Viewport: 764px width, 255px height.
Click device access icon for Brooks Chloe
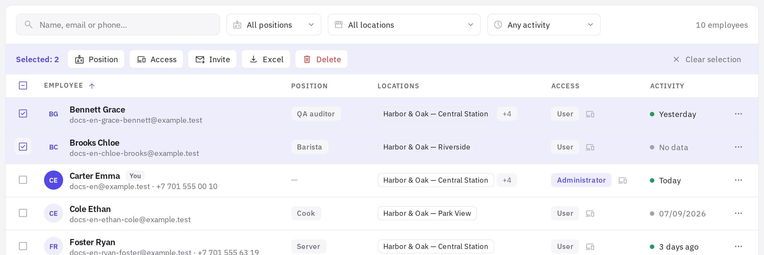tap(590, 147)
